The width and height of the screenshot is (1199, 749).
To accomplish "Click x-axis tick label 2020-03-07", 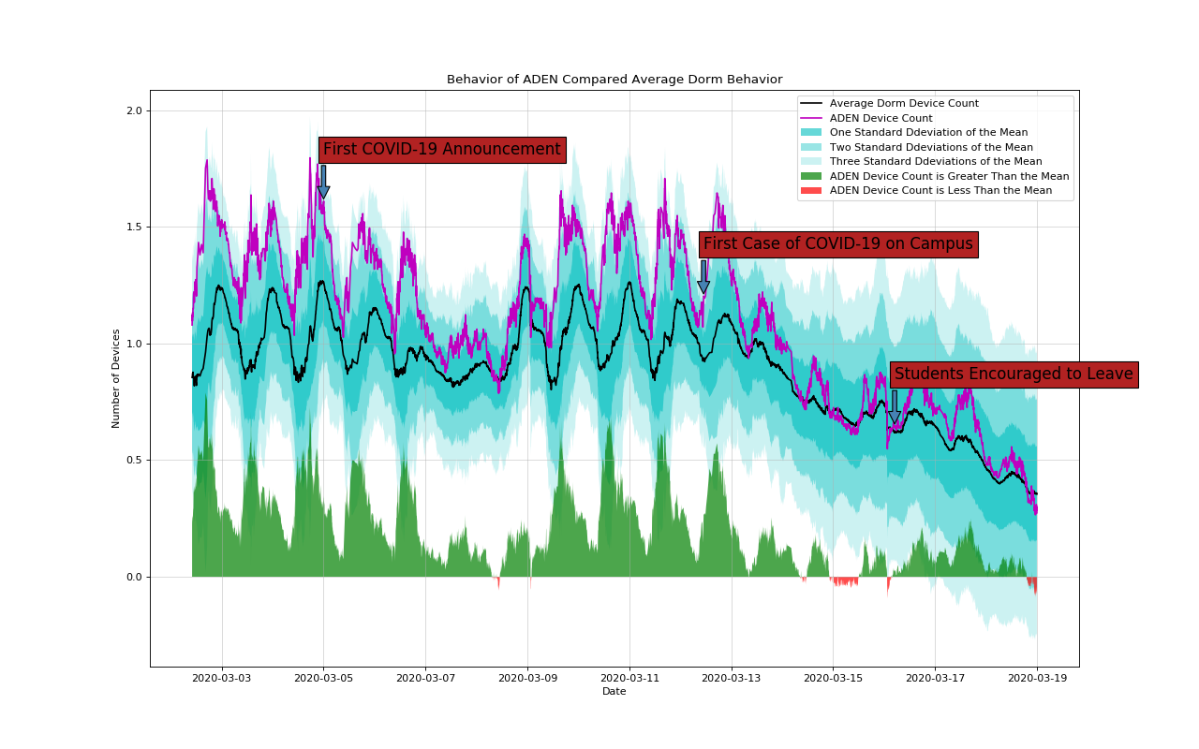I will click(425, 677).
